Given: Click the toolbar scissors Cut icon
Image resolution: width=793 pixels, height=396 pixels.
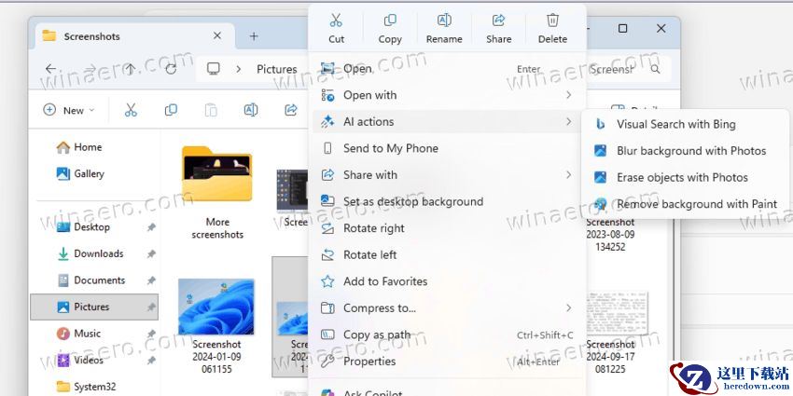Looking at the screenshot, I should (x=131, y=110).
